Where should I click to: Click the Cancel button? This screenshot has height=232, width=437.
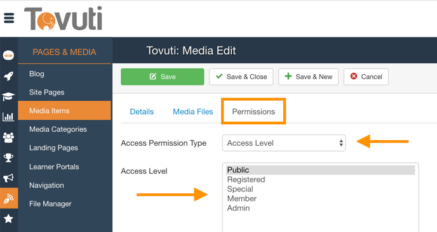click(x=366, y=77)
